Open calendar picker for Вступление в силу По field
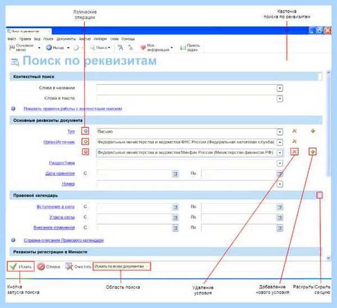Image resolution: width=337 pixels, height=308 pixels. click(x=280, y=207)
